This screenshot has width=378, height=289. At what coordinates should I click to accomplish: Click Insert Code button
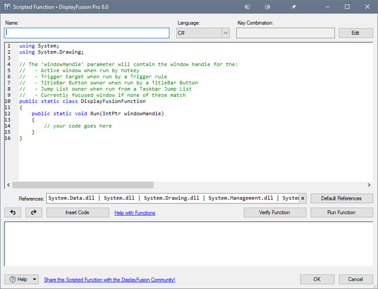[x=77, y=212]
